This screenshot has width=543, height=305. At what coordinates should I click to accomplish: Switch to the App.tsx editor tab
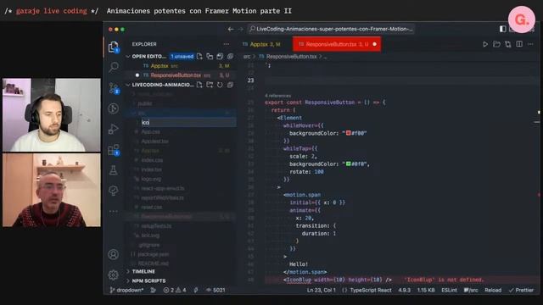click(x=265, y=44)
